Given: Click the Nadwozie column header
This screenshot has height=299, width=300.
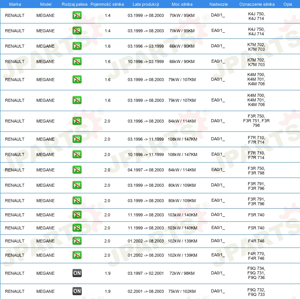Looking at the screenshot, I should [218, 4].
